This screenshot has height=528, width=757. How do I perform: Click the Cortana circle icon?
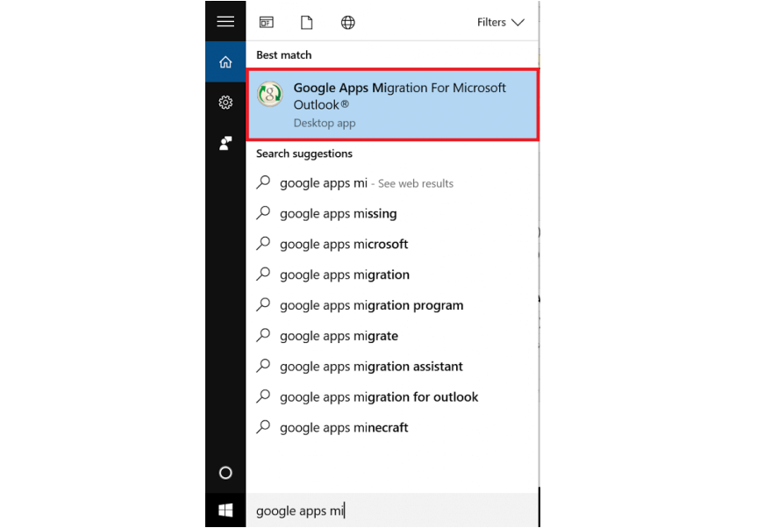pos(225,473)
